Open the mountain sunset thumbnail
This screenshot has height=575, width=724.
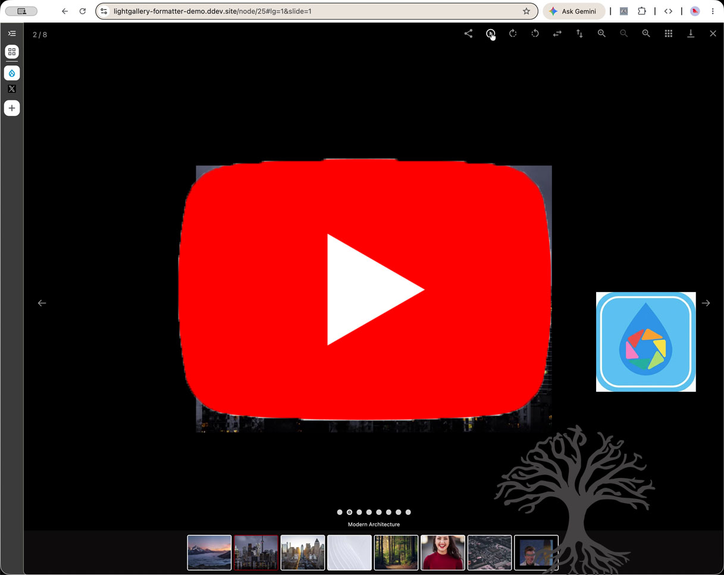pos(209,552)
